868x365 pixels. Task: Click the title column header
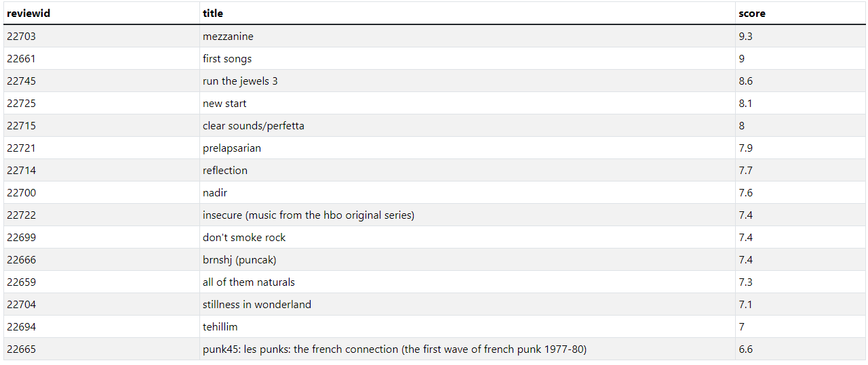pyautogui.click(x=467, y=13)
